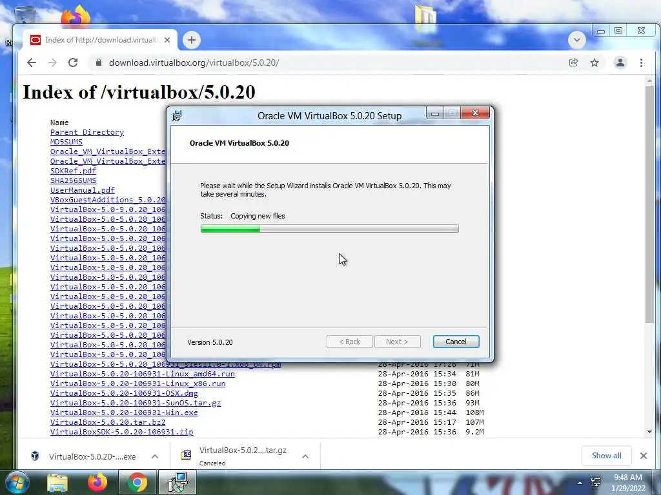
Task: Open the tab search chevron in Chrome
Action: (577, 40)
